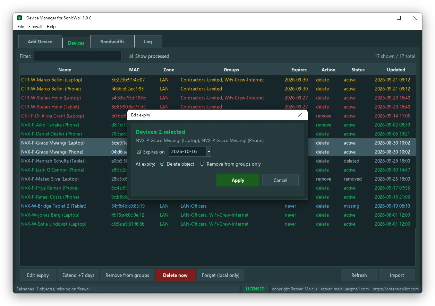Maximize the Device Manager window
The height and width of the screenshot is (306, 435).
(x=399, y=18)
